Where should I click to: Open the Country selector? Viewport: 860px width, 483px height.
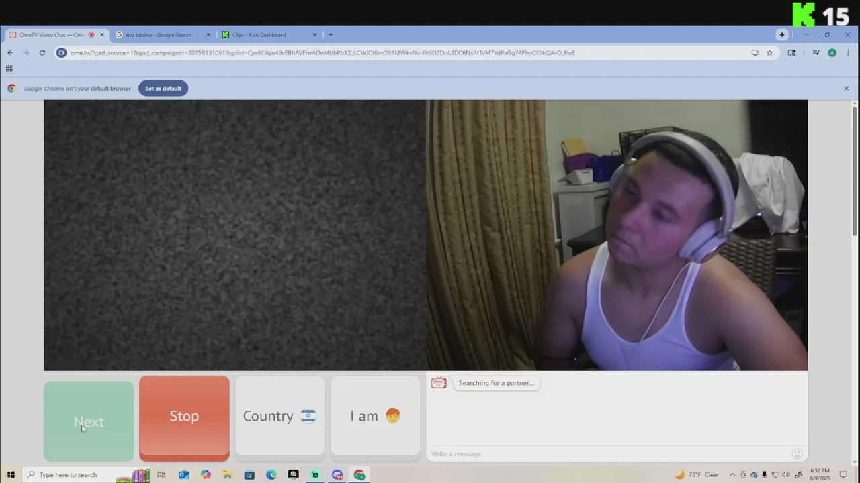tap(279, 417)
